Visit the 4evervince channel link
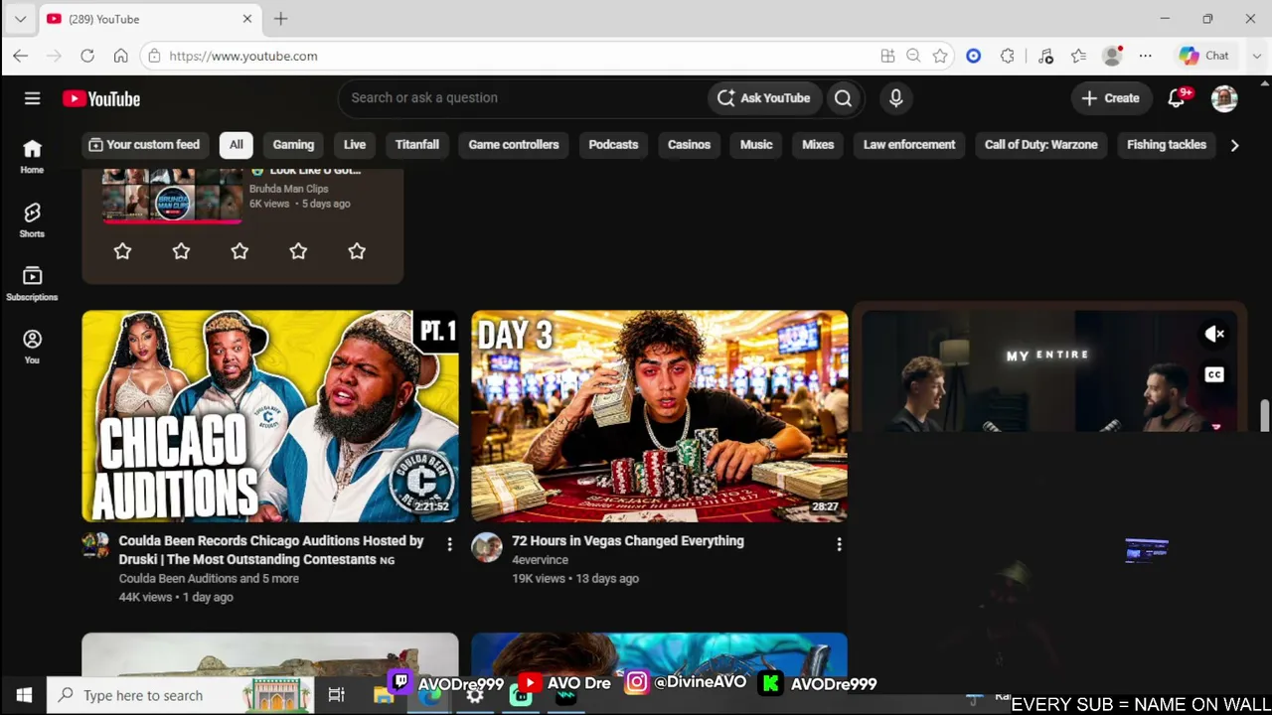The height and width of the screenshot is (715, 1272). pyautogui.click(x=541, y=560)
